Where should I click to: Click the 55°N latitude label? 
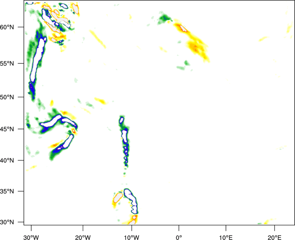7,64
